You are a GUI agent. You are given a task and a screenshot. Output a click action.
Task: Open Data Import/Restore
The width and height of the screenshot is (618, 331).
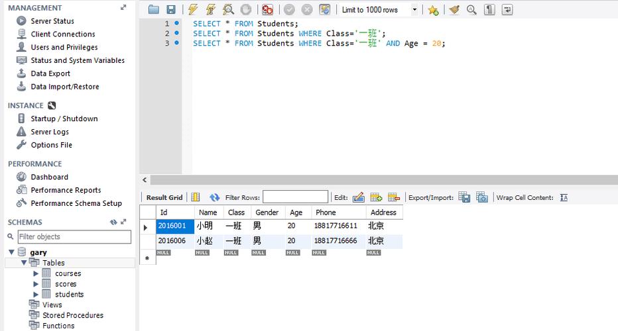point(65,87)
